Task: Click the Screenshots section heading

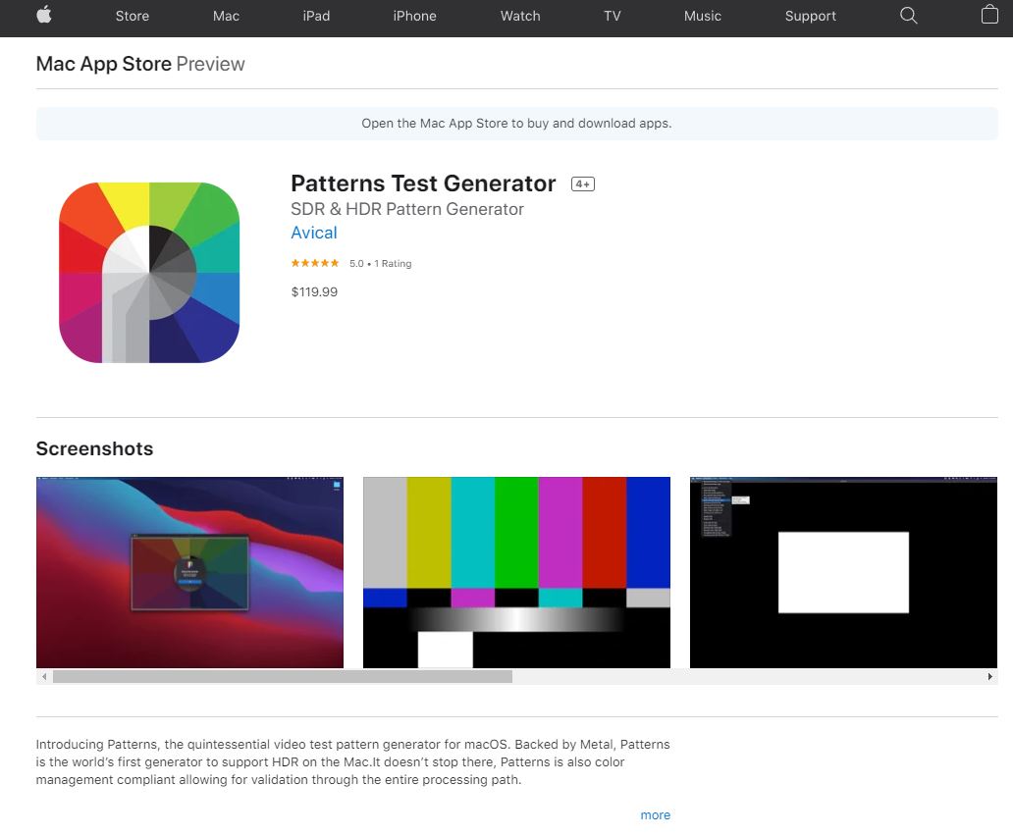Action: click(x=94, y=448)
